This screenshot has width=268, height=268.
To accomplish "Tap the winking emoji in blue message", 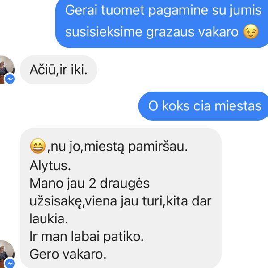I will 251,32.
